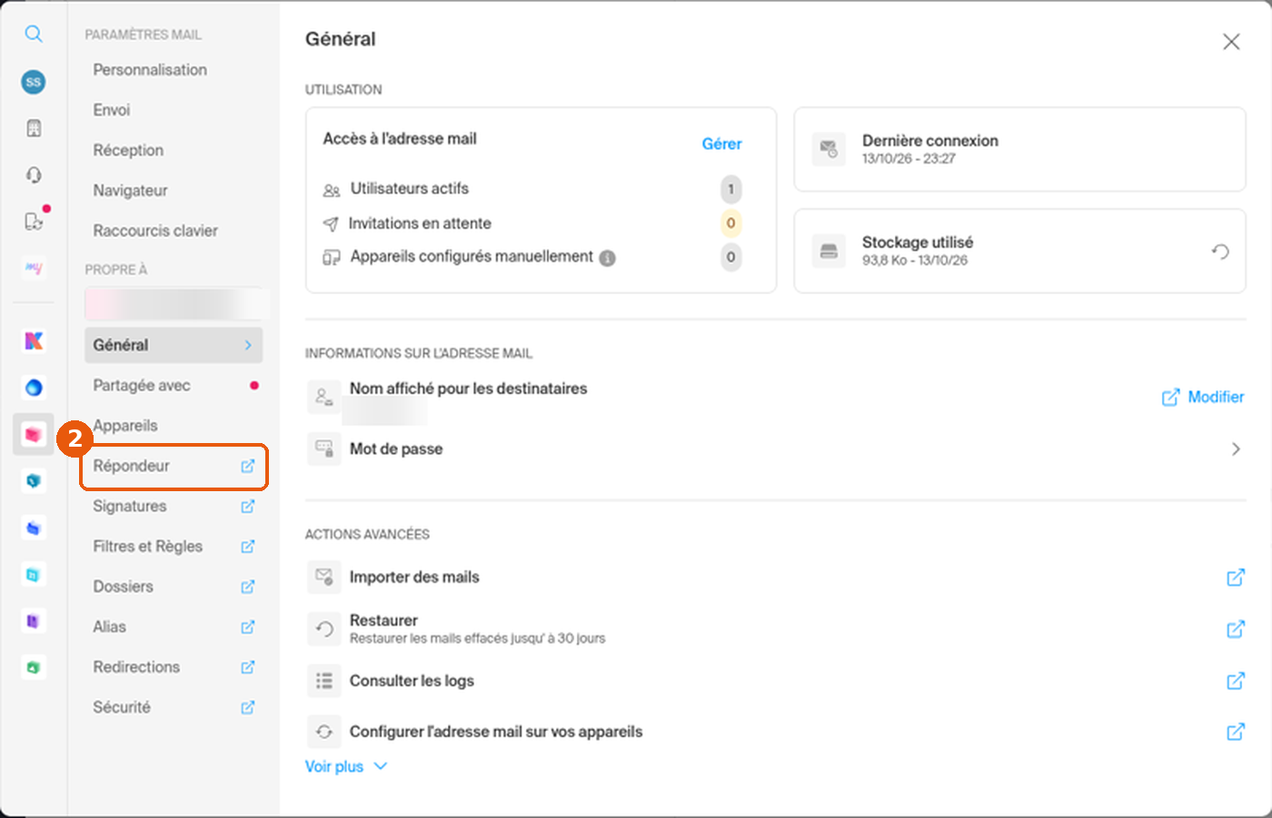Open external link for Configurer l'adresse mail

(x=1236, y=732)
